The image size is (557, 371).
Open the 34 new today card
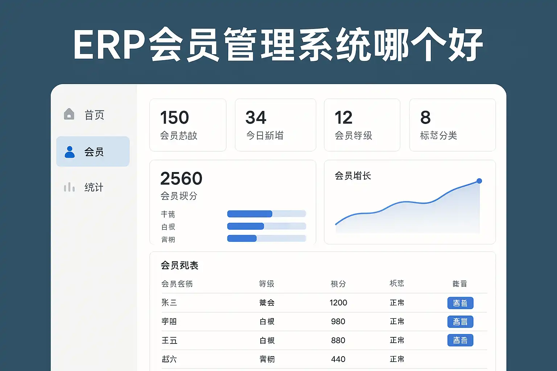tap(275, 125)
